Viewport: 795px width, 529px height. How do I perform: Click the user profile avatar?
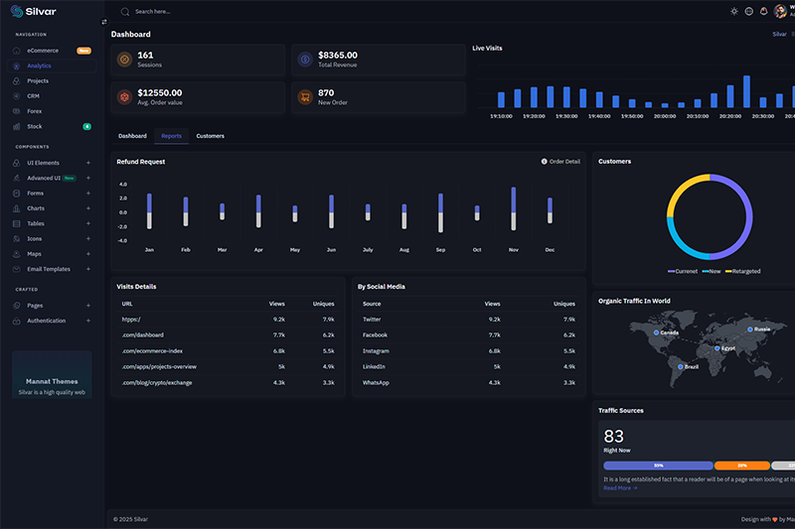point(781,11)
